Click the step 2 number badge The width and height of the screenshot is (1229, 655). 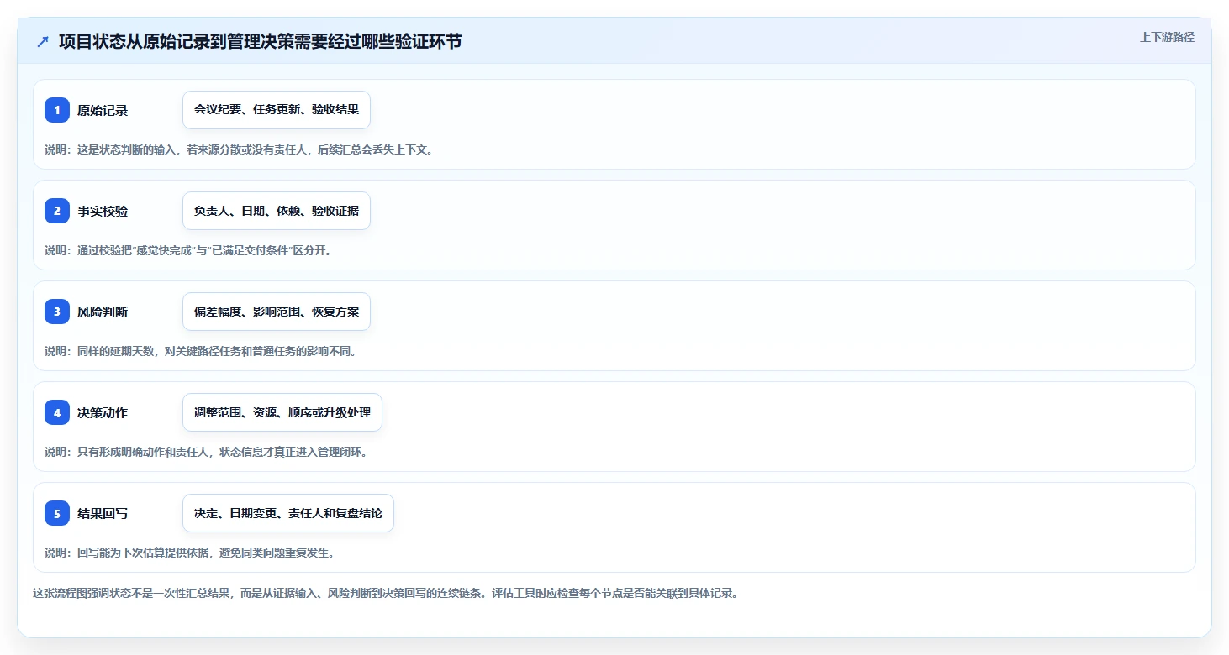point(57,211)
